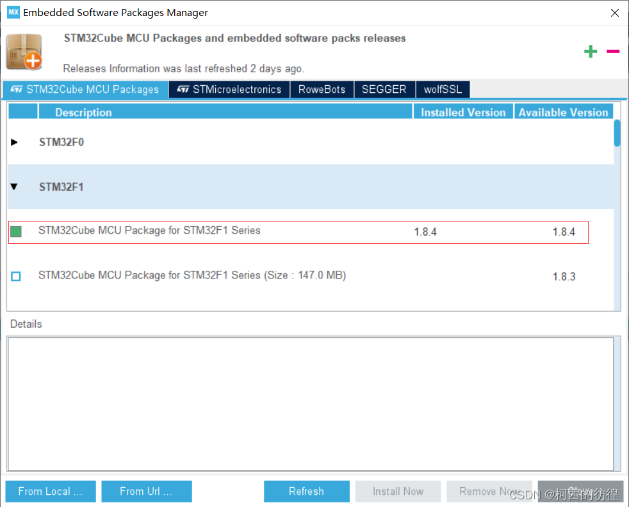Click 'STM32Cube MCU Package for STM32F1 Series (Size : 147.0 MB)'
Image resolution: width=629 pixels, height=507 pixels.
pyautogui.click(x=192, y=275)
